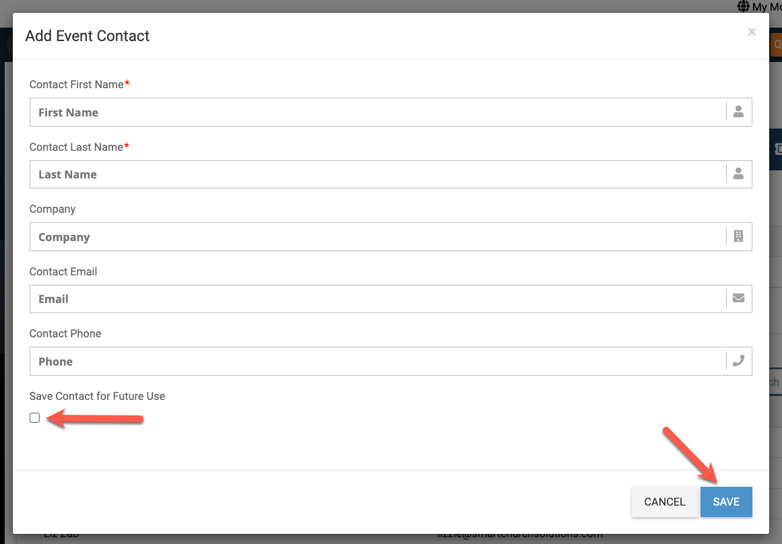Click the person icon in First Name field
Viewport: 782px width, 544px height.
pyautogui.click(x=738, y=112)
